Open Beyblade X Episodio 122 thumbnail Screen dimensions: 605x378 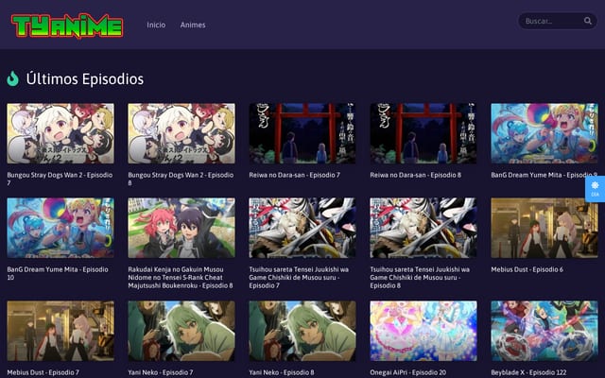pos(544,331)
